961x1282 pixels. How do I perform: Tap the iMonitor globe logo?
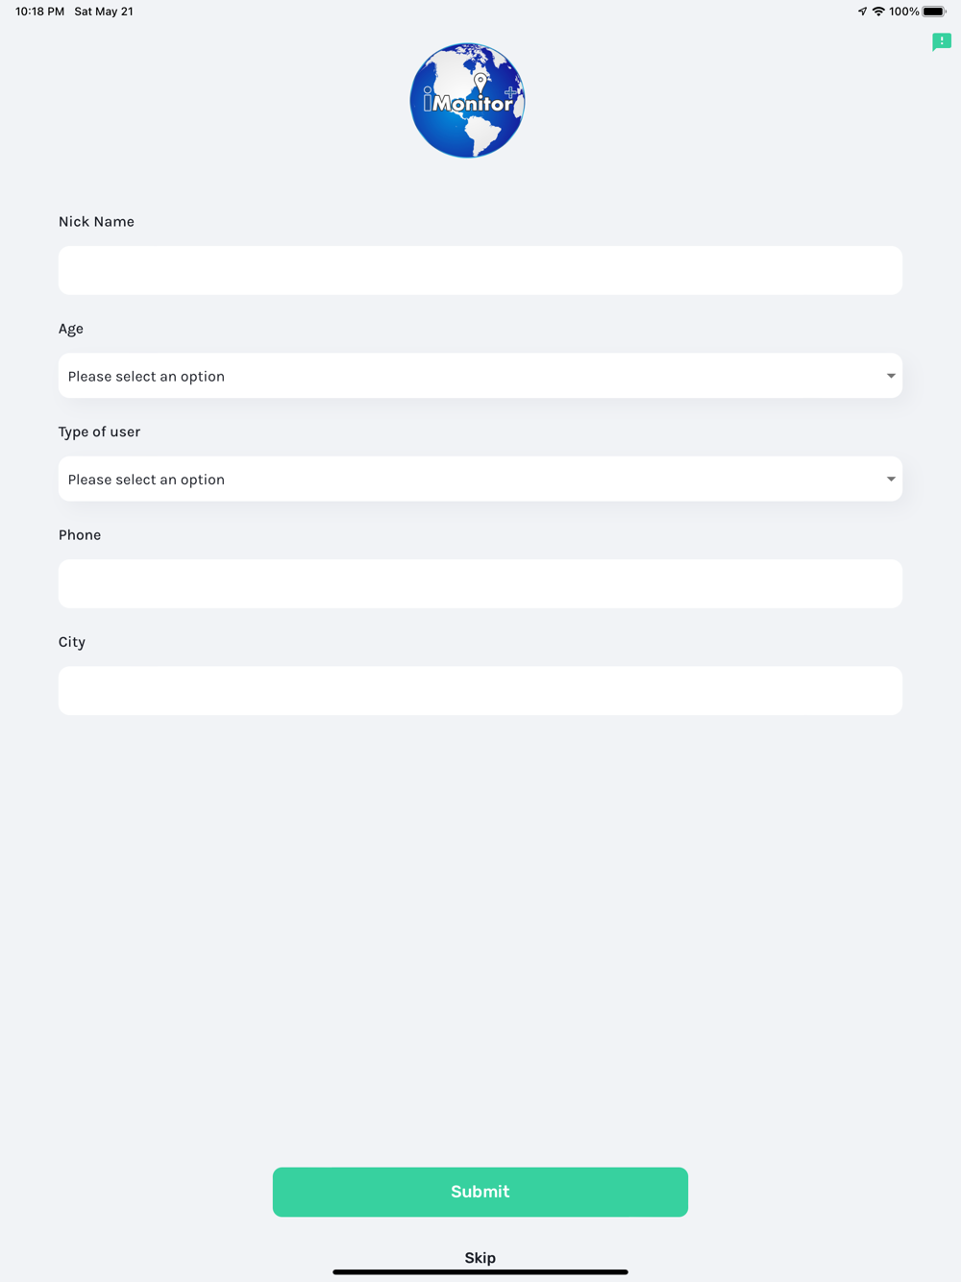point(467,101)
